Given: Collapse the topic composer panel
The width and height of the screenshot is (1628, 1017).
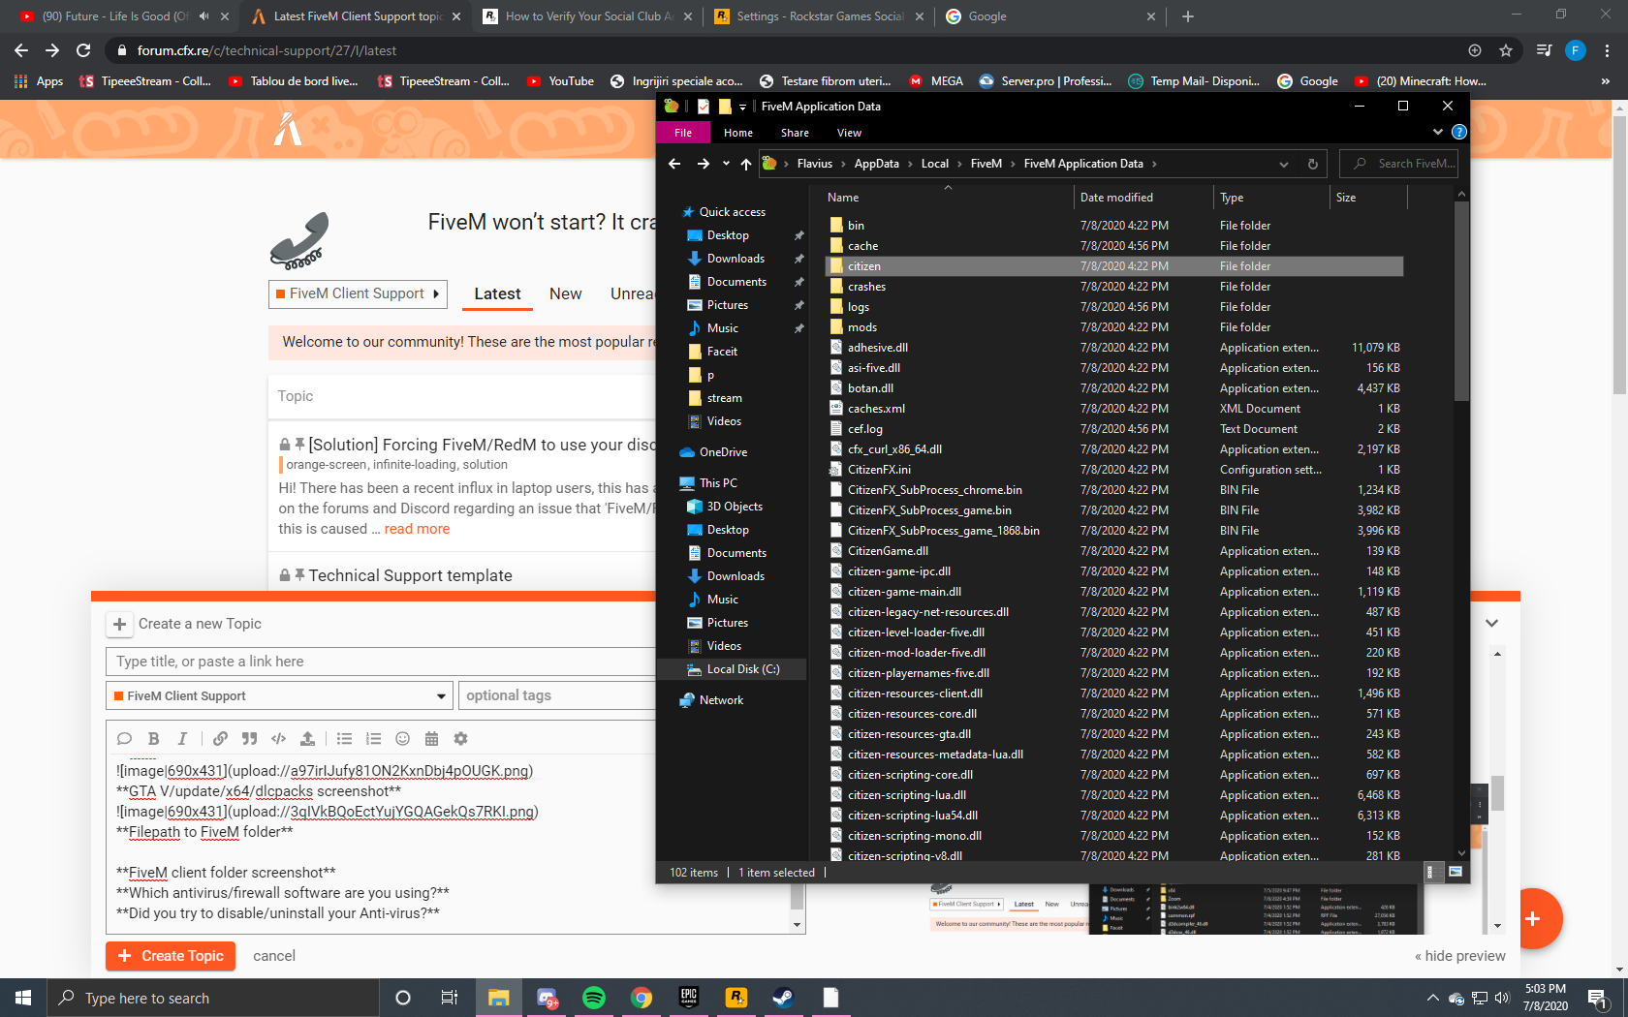Looking at the screenshot, I should coord(1492,623).
